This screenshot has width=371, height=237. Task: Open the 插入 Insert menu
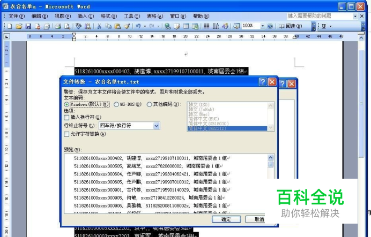[86, 16]
